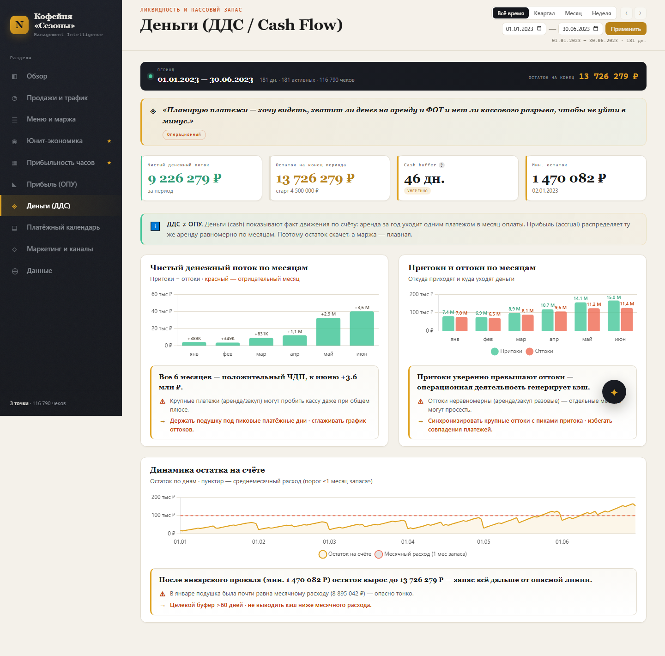
Task: Select the Всё время period tab
Action: tap(511, 13)
